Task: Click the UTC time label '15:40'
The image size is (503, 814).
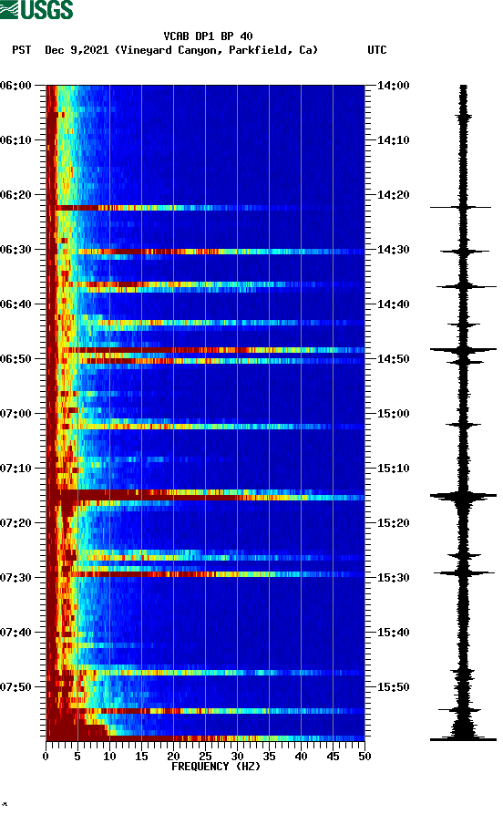Action: tap(394, 633)
